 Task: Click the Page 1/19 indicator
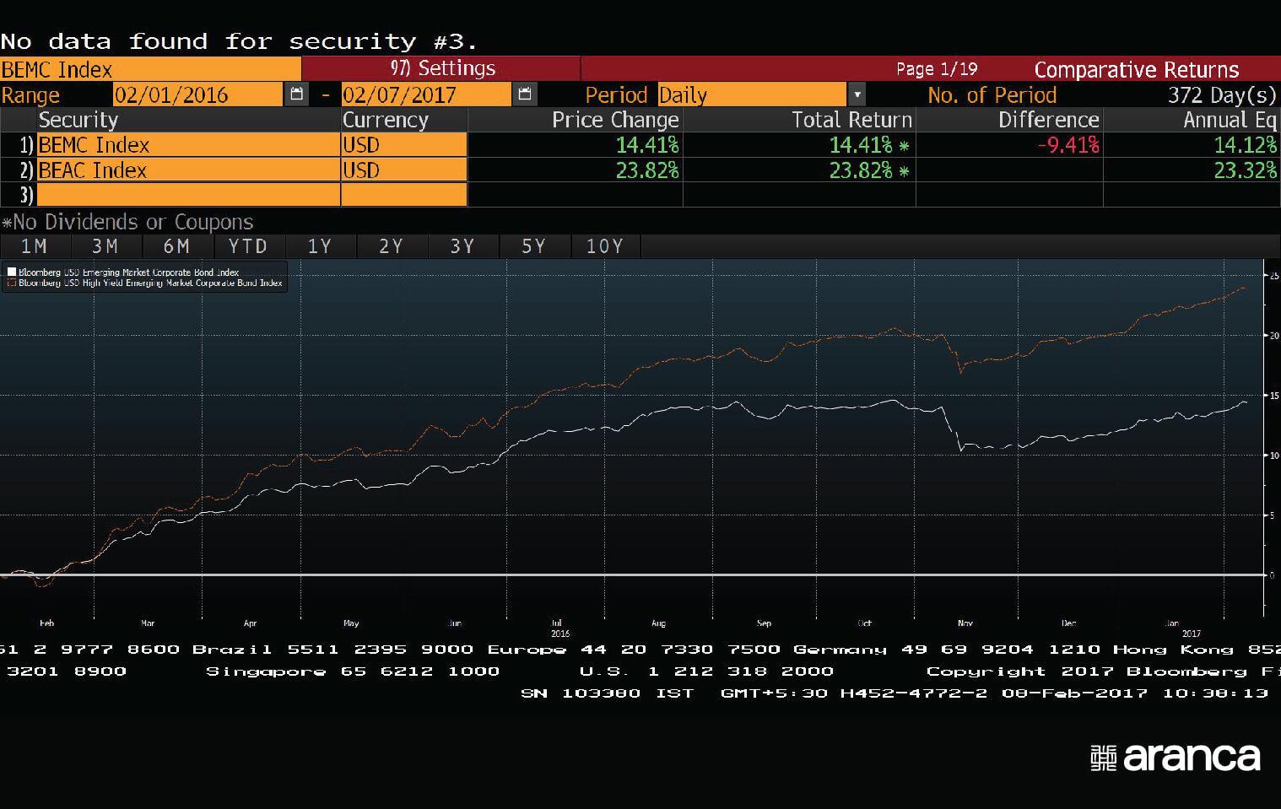click(937, 69)
